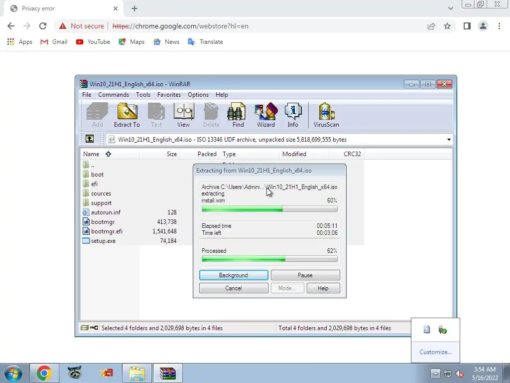510x383 pixels.
Task: Open the Find tool with binoculars icon
Action: (x=238, y=115)
